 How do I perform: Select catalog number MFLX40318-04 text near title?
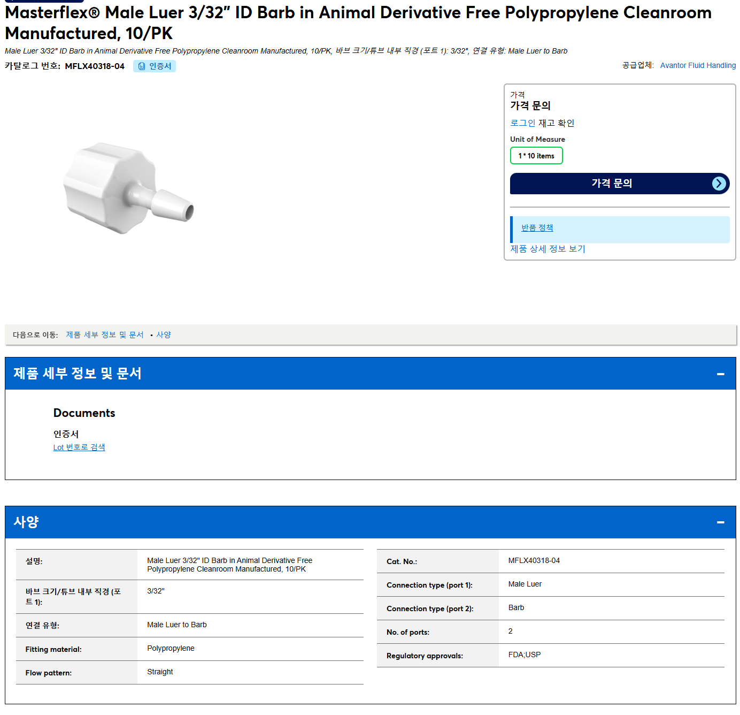click(x=95, y=66)
